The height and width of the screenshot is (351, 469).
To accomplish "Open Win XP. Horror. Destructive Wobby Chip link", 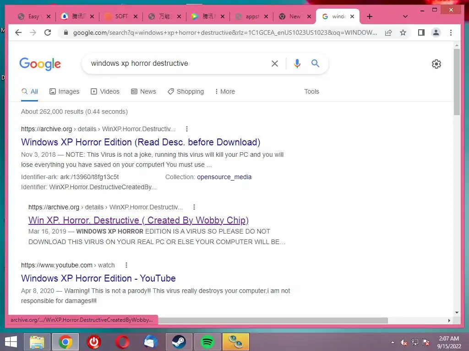I will tap(138, 220).
